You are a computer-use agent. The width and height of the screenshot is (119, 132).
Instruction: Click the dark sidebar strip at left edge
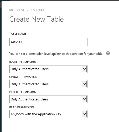point(1,70)
